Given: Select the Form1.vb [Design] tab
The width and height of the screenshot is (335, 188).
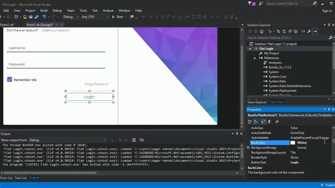Looking at the screenshot, I should click(40, 25).
